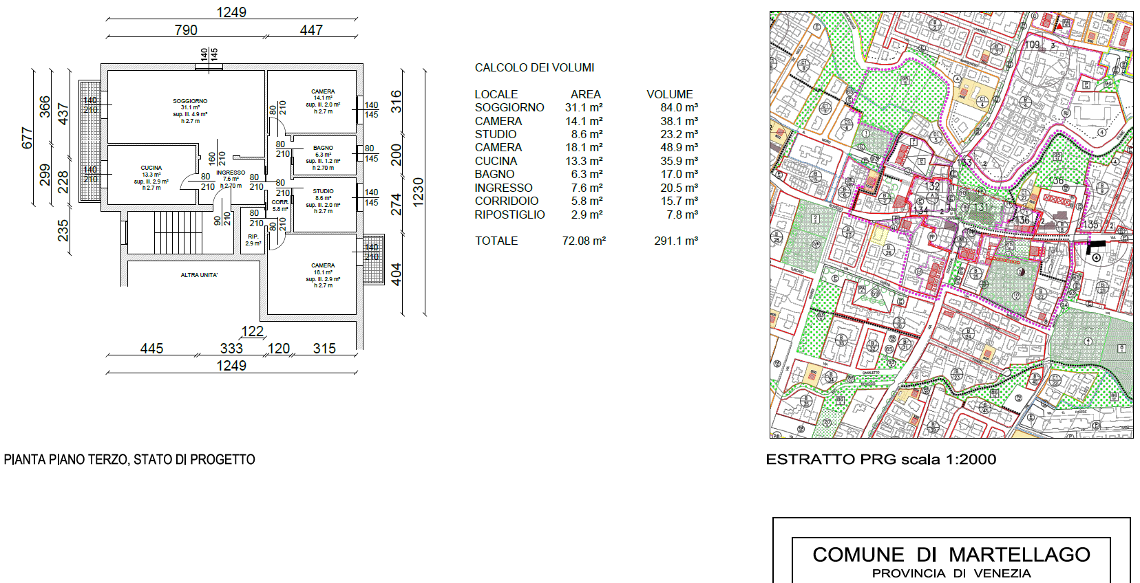Click '5.8 m²' in the AREA column
The height and width of the screenshot is (583, 1140).
[x=587, y=201]
